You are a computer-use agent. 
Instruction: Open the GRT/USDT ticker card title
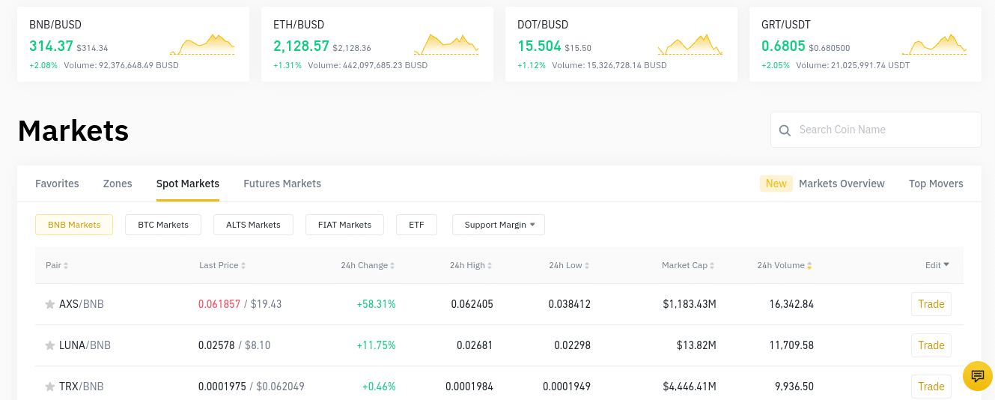pos(786,25)
